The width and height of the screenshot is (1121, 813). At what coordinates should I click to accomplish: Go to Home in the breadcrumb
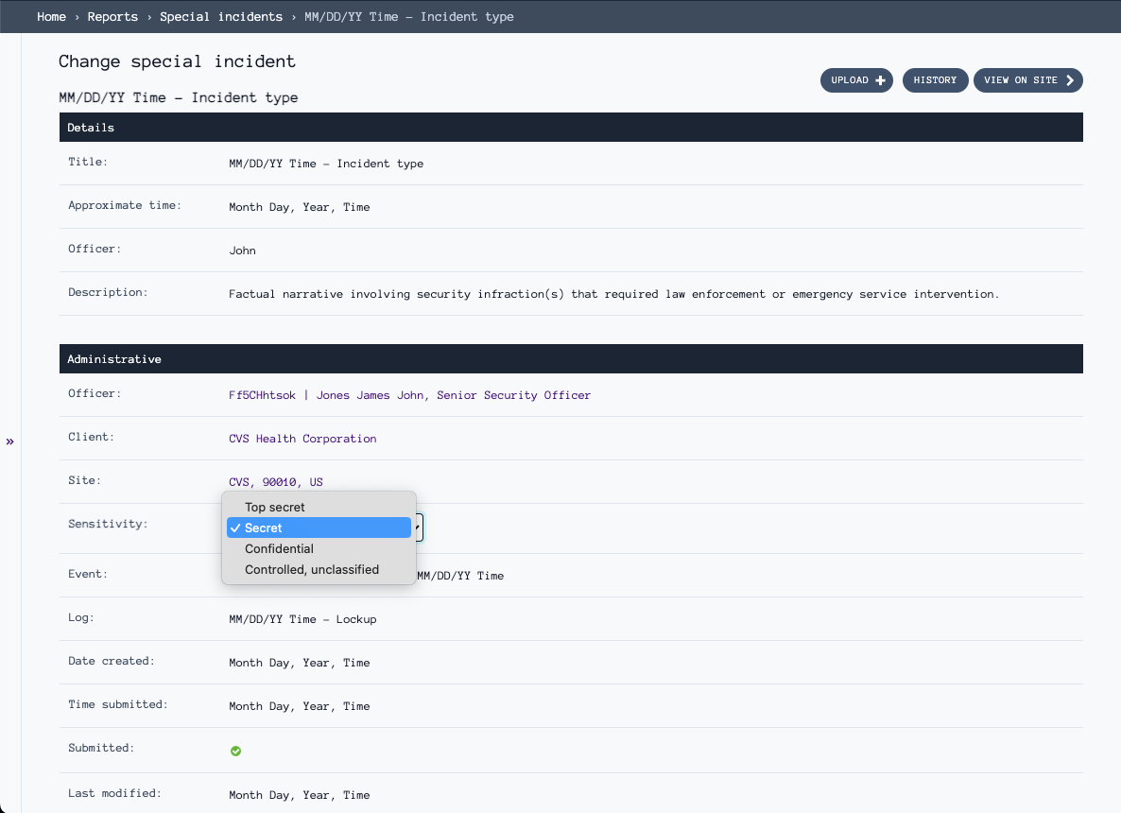coord(51,17)
